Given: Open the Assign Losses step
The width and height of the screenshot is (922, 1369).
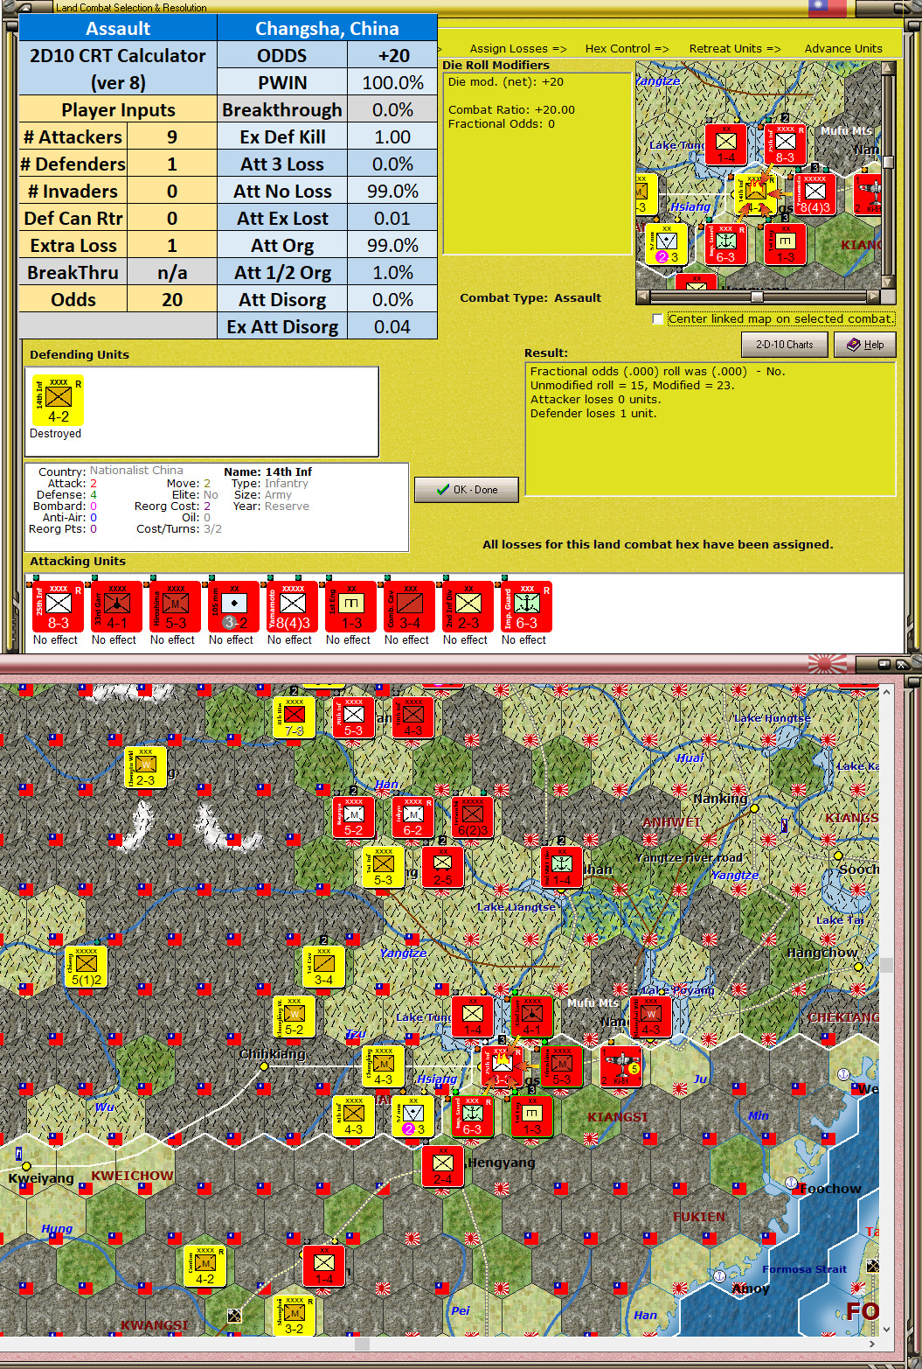Looking at the screenshot, I should [518, 48].
